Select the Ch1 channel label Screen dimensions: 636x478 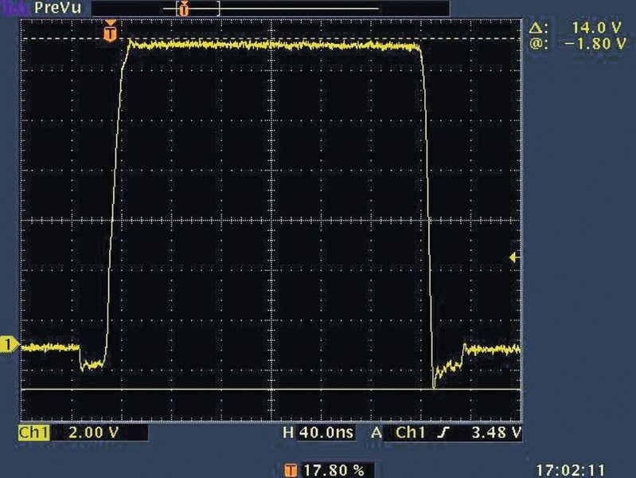(x=33, y=433)
